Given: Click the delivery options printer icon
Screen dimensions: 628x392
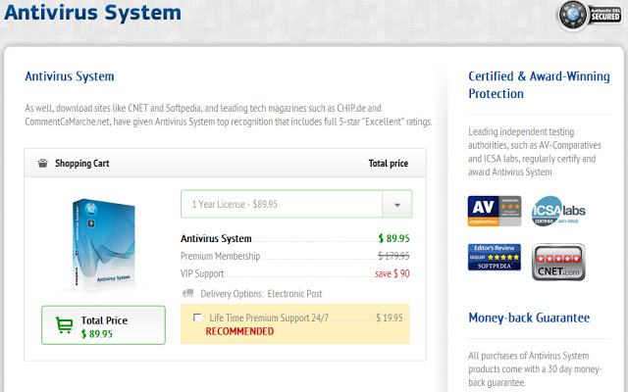Looking at the screenshot, I should 187,293.
